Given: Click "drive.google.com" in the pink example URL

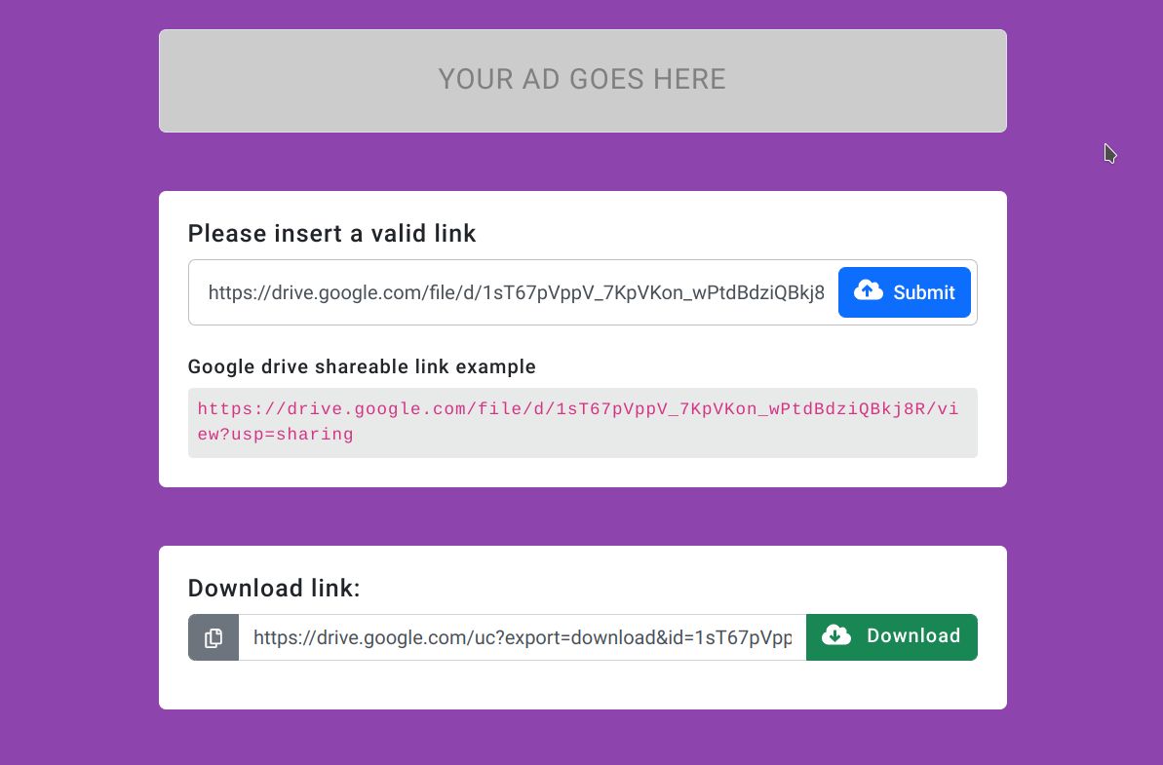Looking at the screenshot, I should pos(368,409).
